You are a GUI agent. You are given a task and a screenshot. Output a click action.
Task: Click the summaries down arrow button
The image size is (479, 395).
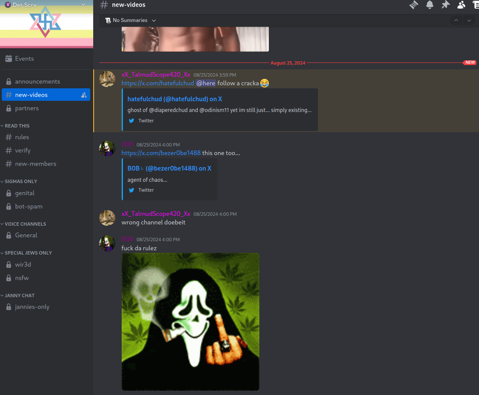tap(469, 20)
